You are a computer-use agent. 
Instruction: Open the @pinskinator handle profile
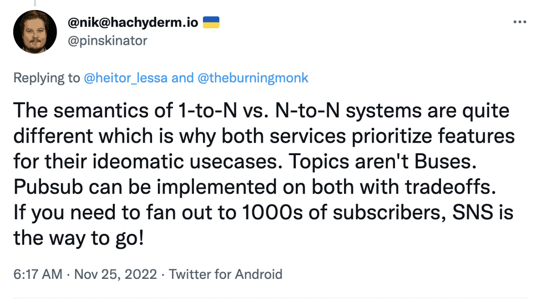108,40
